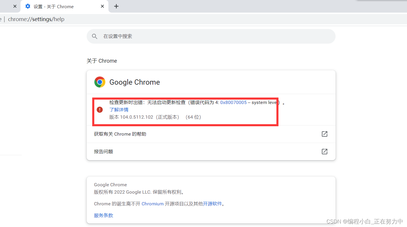407x227 pixels.
Task: Close the Settings - About Chrome tab
Action: (x=102, y=6)
